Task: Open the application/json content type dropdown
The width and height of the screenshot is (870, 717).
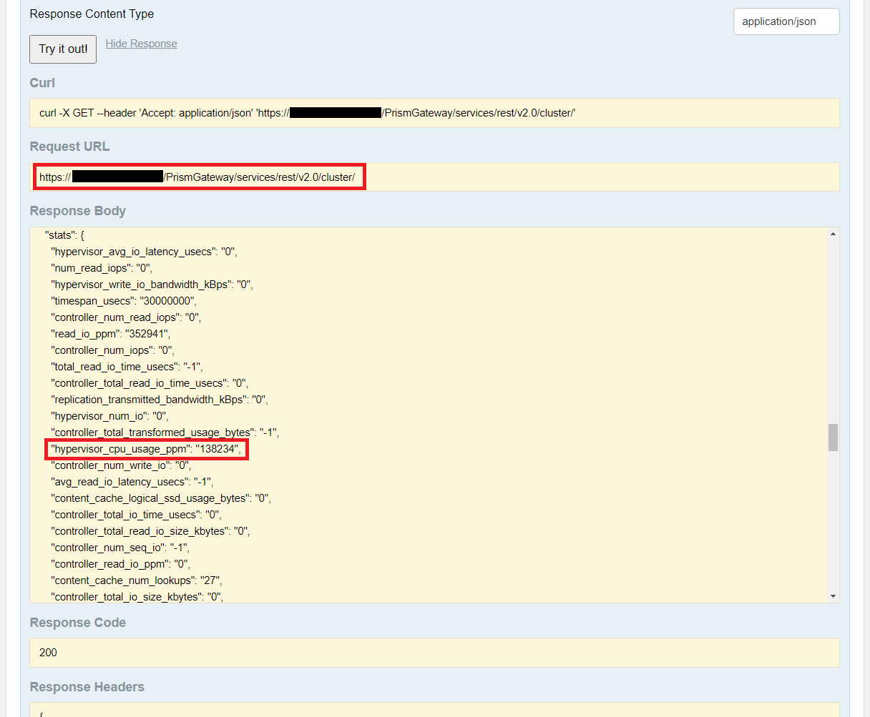Action: point(786,21)
